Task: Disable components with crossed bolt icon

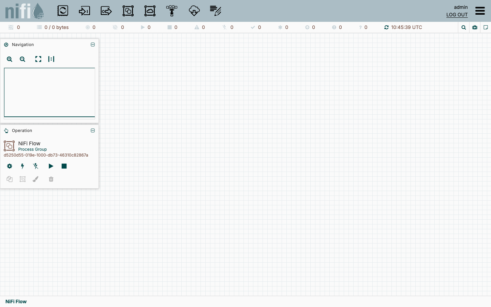Action: pyautogui.click(x=35, y=166)
